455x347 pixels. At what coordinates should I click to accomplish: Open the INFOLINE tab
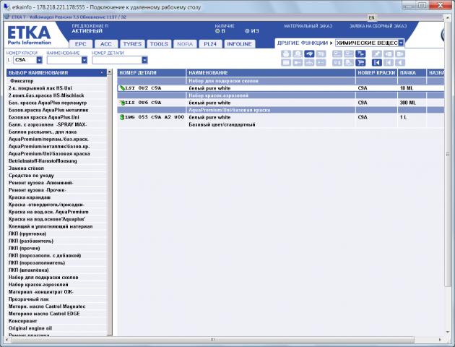(239, 44)
